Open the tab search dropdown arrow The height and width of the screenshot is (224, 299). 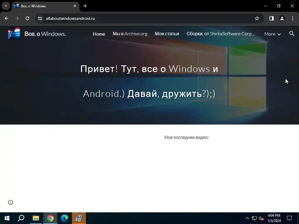(x=6, y=6)
